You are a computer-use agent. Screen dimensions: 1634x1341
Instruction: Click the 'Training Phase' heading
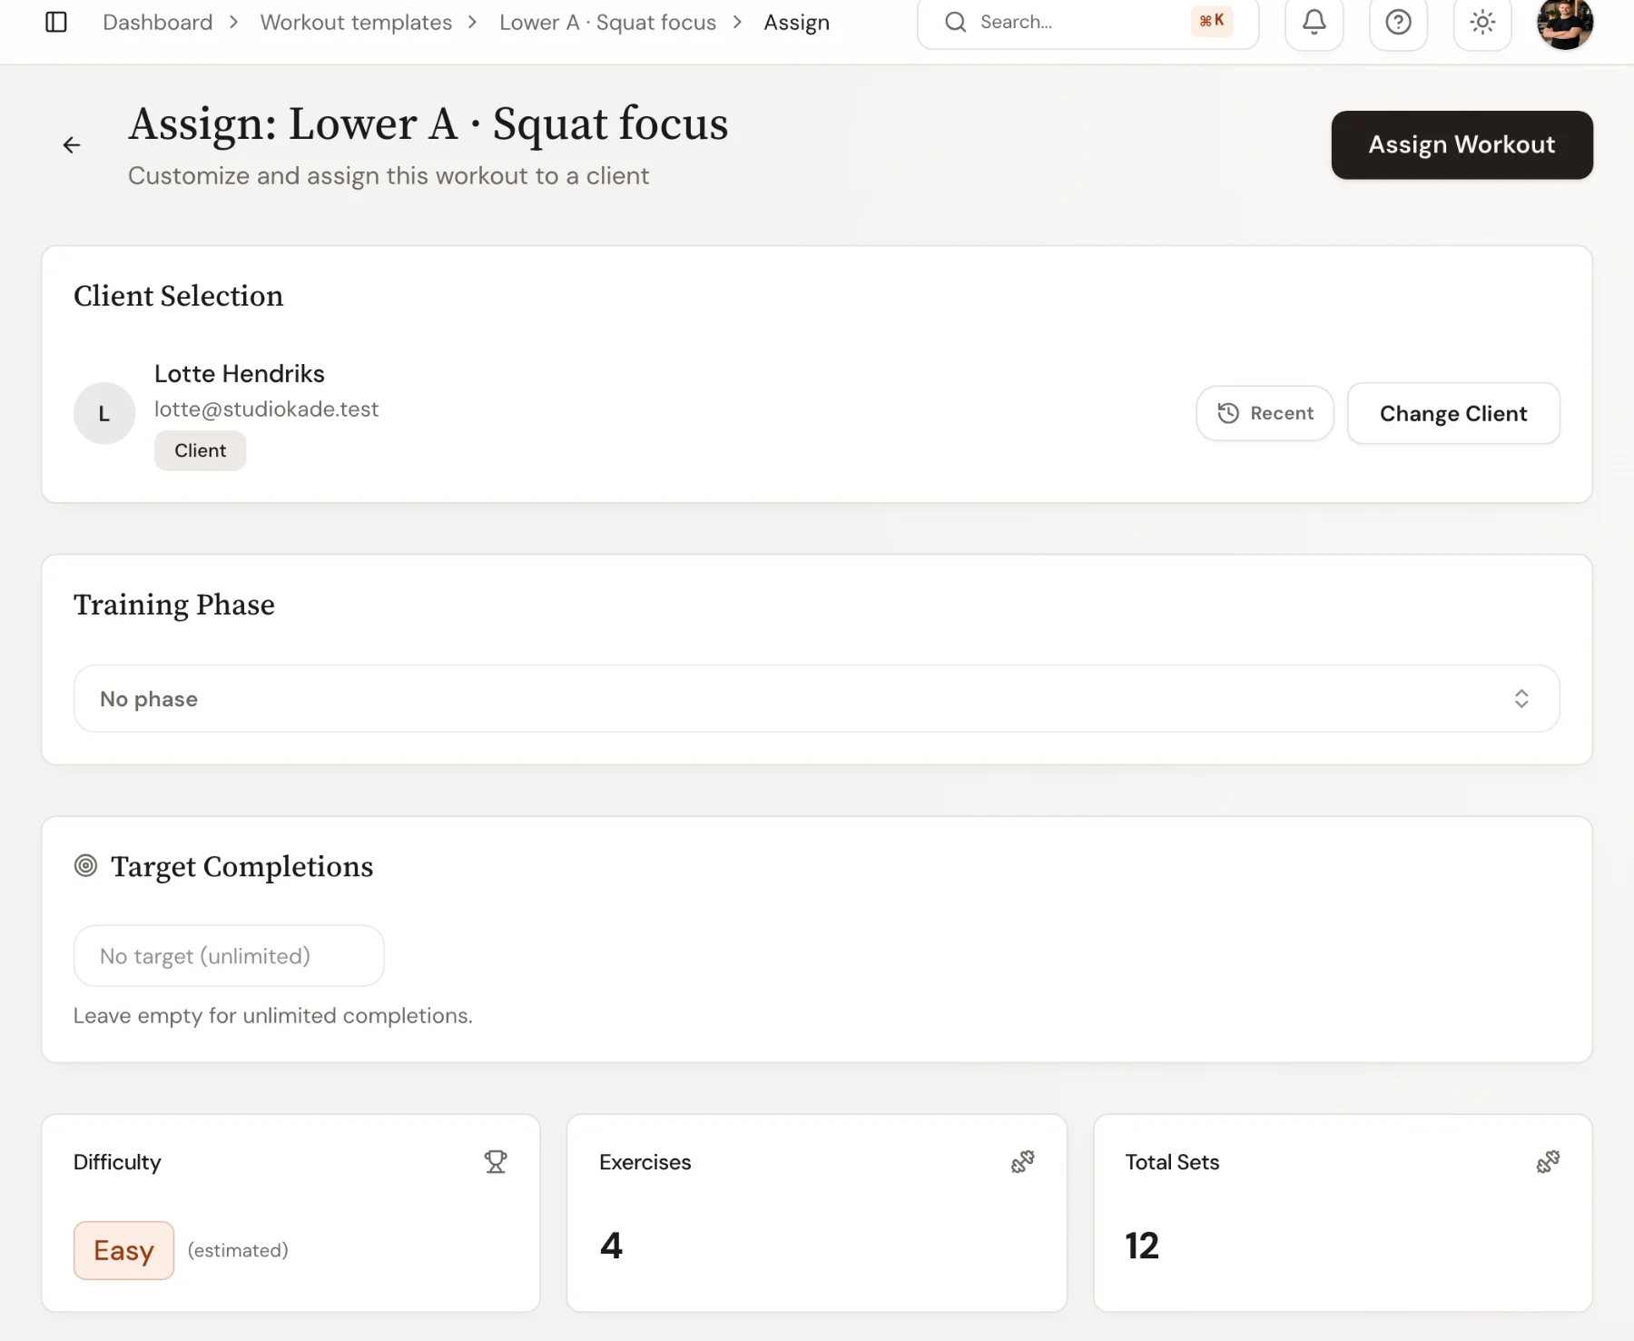tap(174, 605)
